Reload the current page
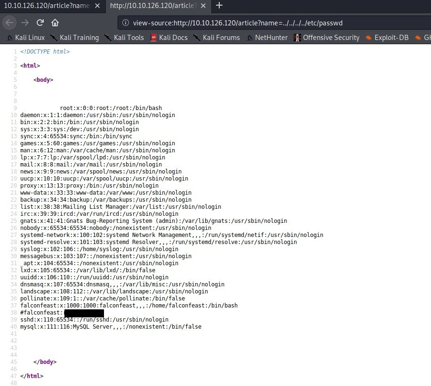The image size is (431, 386). (40, 23)
